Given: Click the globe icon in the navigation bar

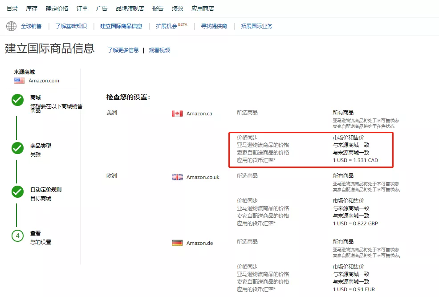Looking at the screenshot, I should [x=11, y=26].
